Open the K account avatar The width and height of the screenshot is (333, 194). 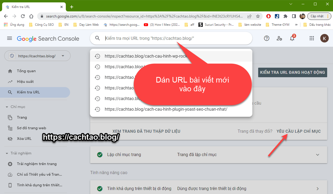click(324, 38)
